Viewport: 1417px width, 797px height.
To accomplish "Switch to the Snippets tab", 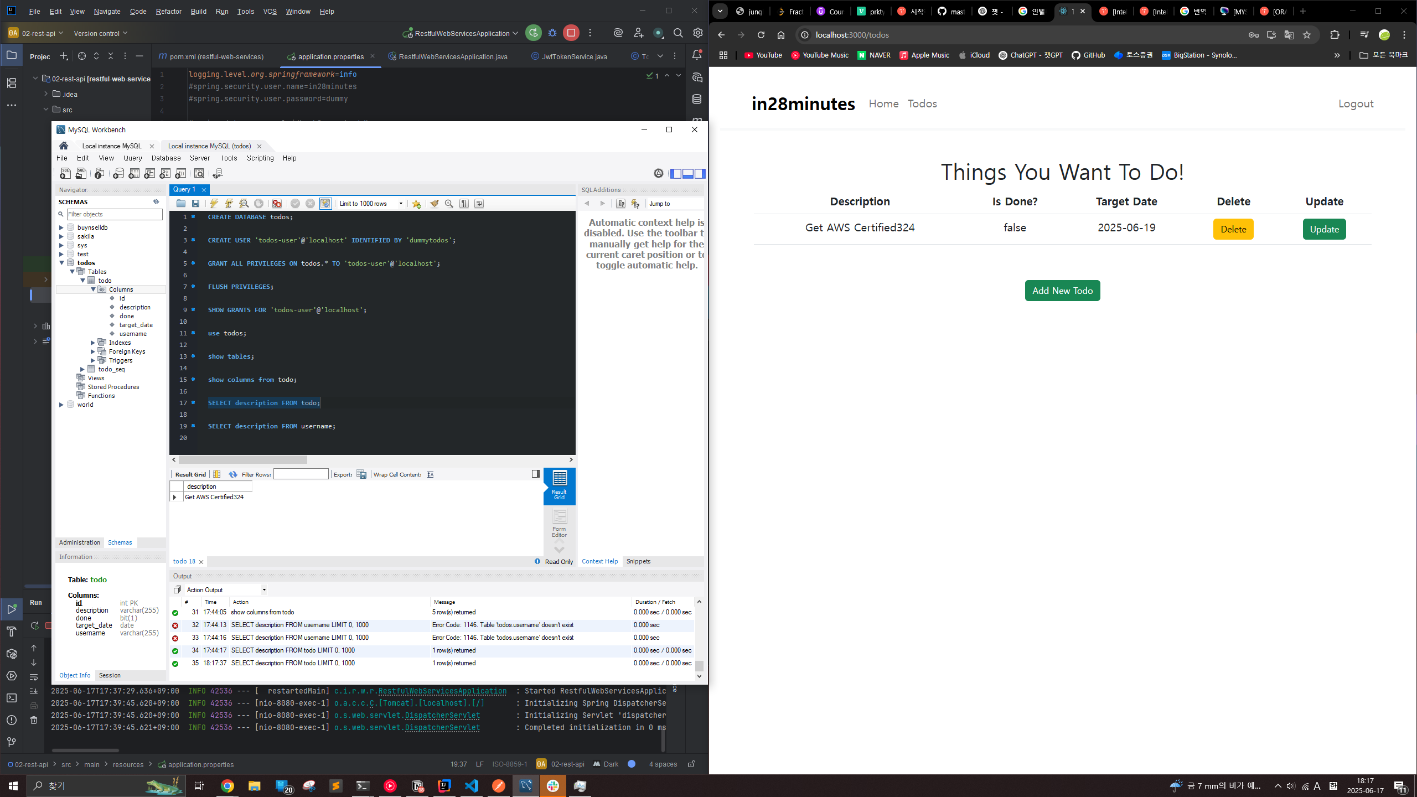I will [638, 561].
